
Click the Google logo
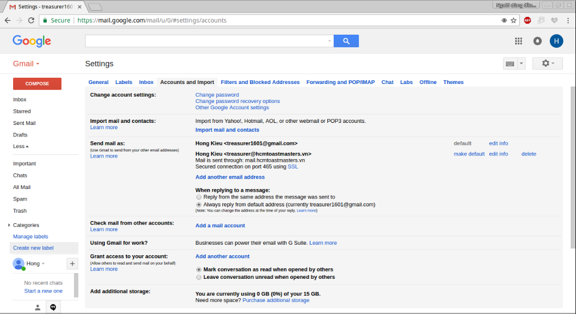(31, 41)
